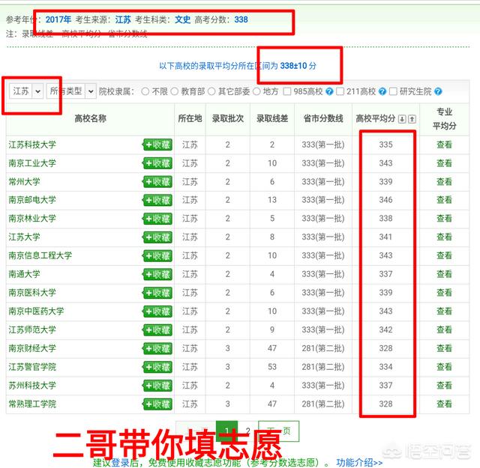The image size is (480, 468).
Task: Click the 收藏 button for 常熟理工学院
Action: coord(157,404)
